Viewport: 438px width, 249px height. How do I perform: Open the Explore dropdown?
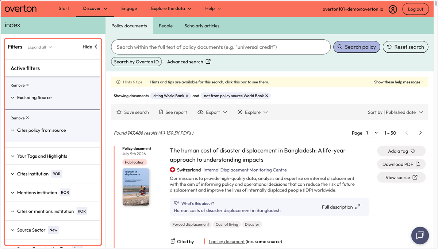click(x=253, y=112)
